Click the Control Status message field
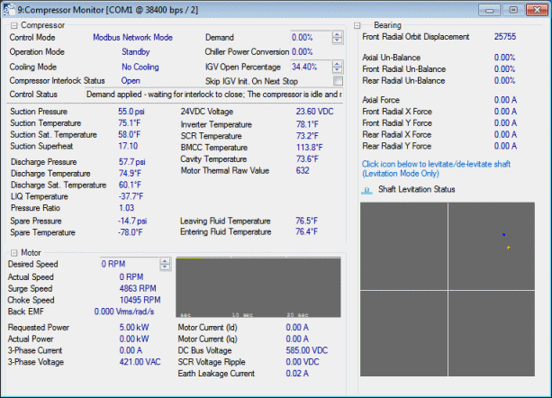Image resolution: width=552 pixels, height=398 pixels. point(213,95)
